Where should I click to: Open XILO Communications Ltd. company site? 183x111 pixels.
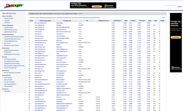[64, 32]
